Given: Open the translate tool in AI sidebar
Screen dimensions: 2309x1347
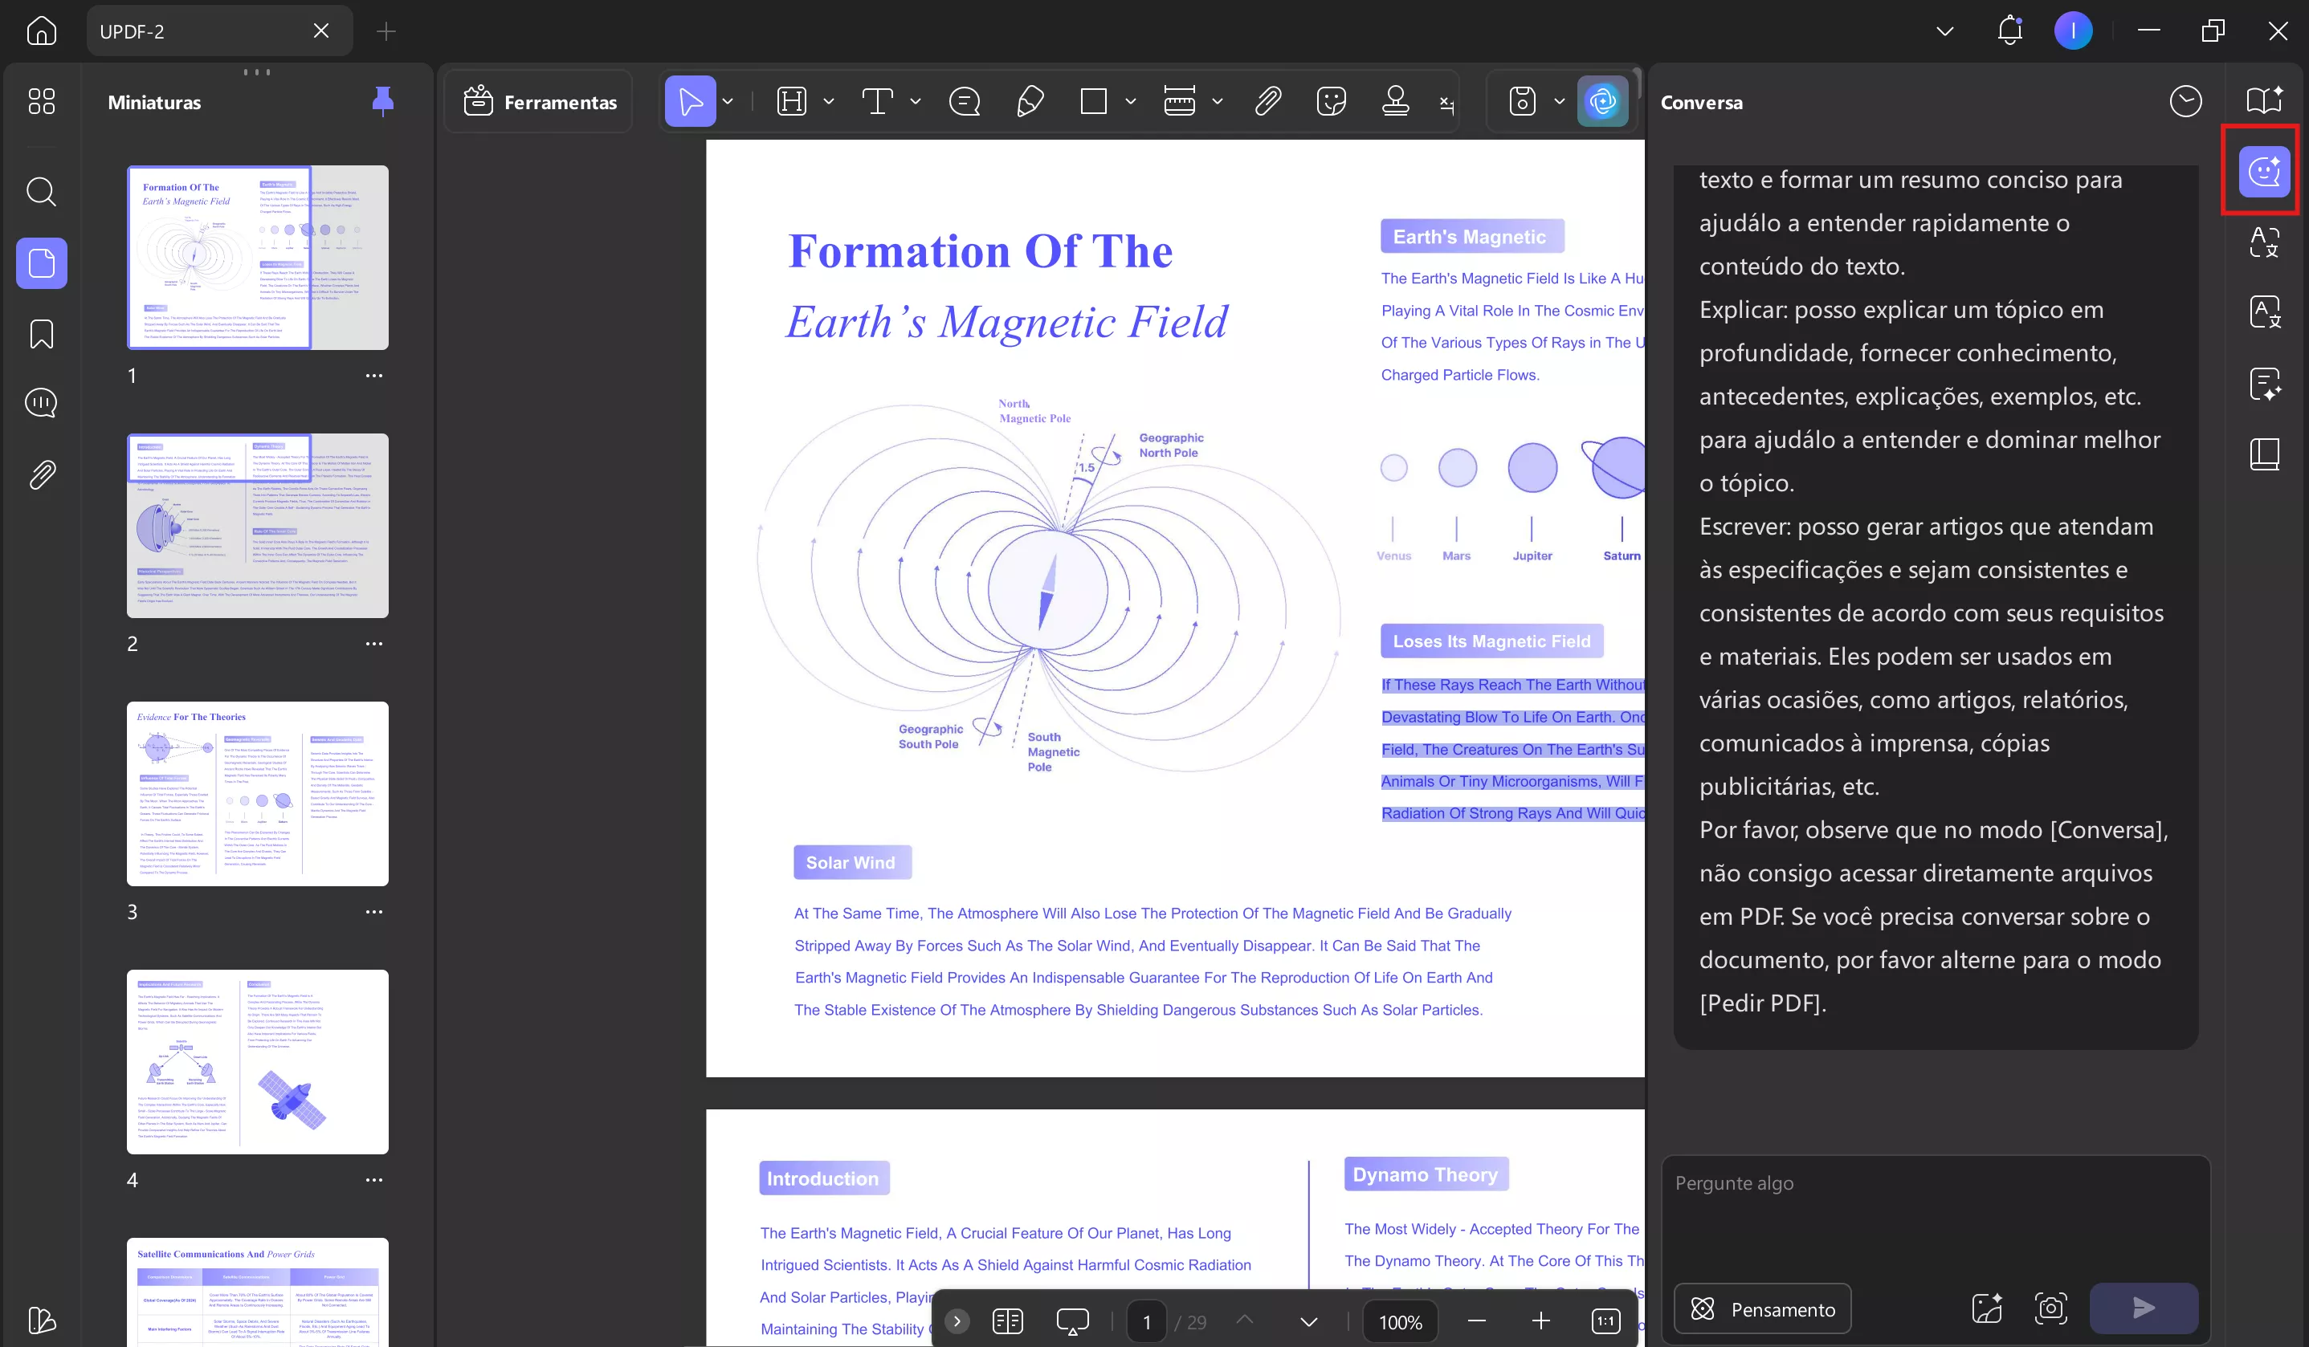Looking at the screenshot, I should click(2264, 242).
